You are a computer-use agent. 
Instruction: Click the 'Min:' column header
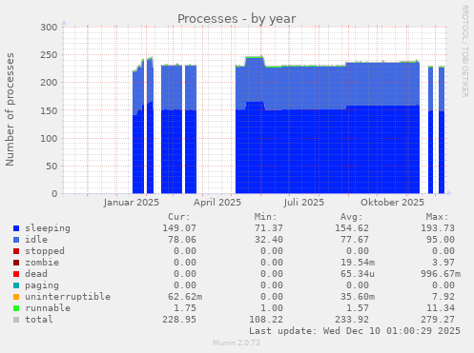pyautogui.click(x=265, y=217)
